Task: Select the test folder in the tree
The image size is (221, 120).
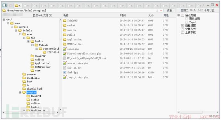Action: click(37, 71)
